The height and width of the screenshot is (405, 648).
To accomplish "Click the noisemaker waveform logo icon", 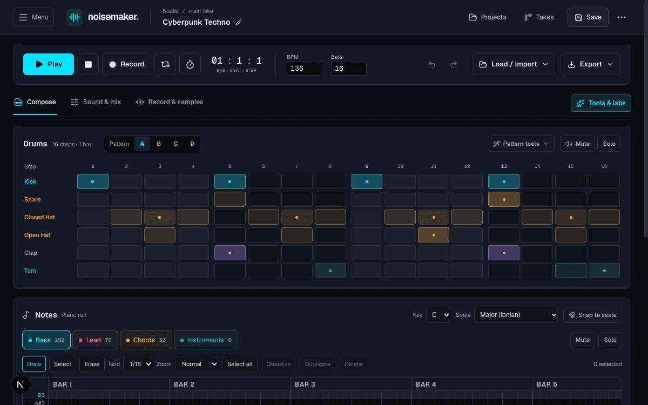I will 75,17.
